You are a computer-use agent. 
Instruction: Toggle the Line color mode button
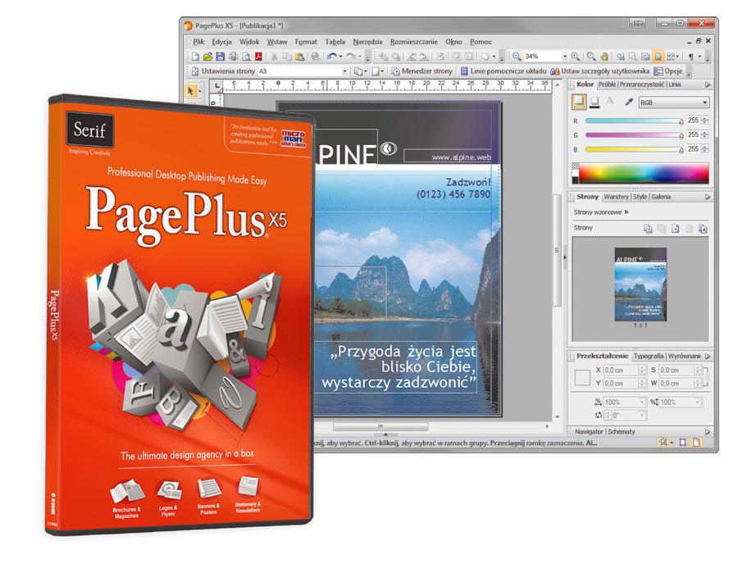click(x=594, y=102)
